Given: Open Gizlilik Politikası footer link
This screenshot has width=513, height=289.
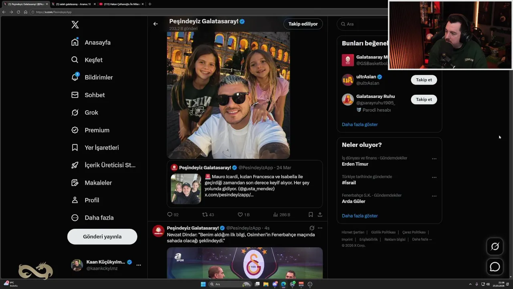Looking at the screenshot, I should pos(383,232).
